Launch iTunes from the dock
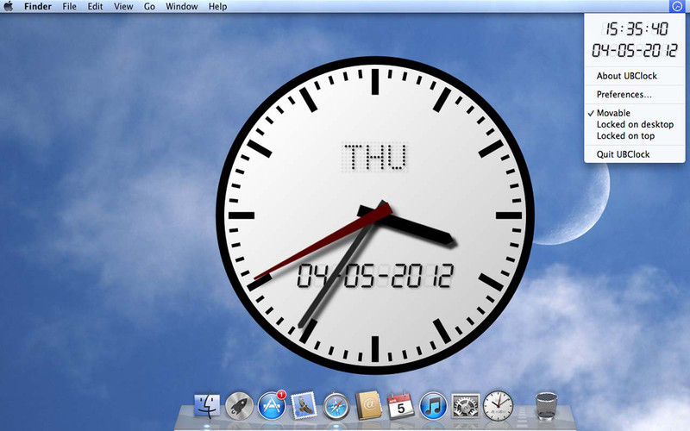 [x=433, y=405]
